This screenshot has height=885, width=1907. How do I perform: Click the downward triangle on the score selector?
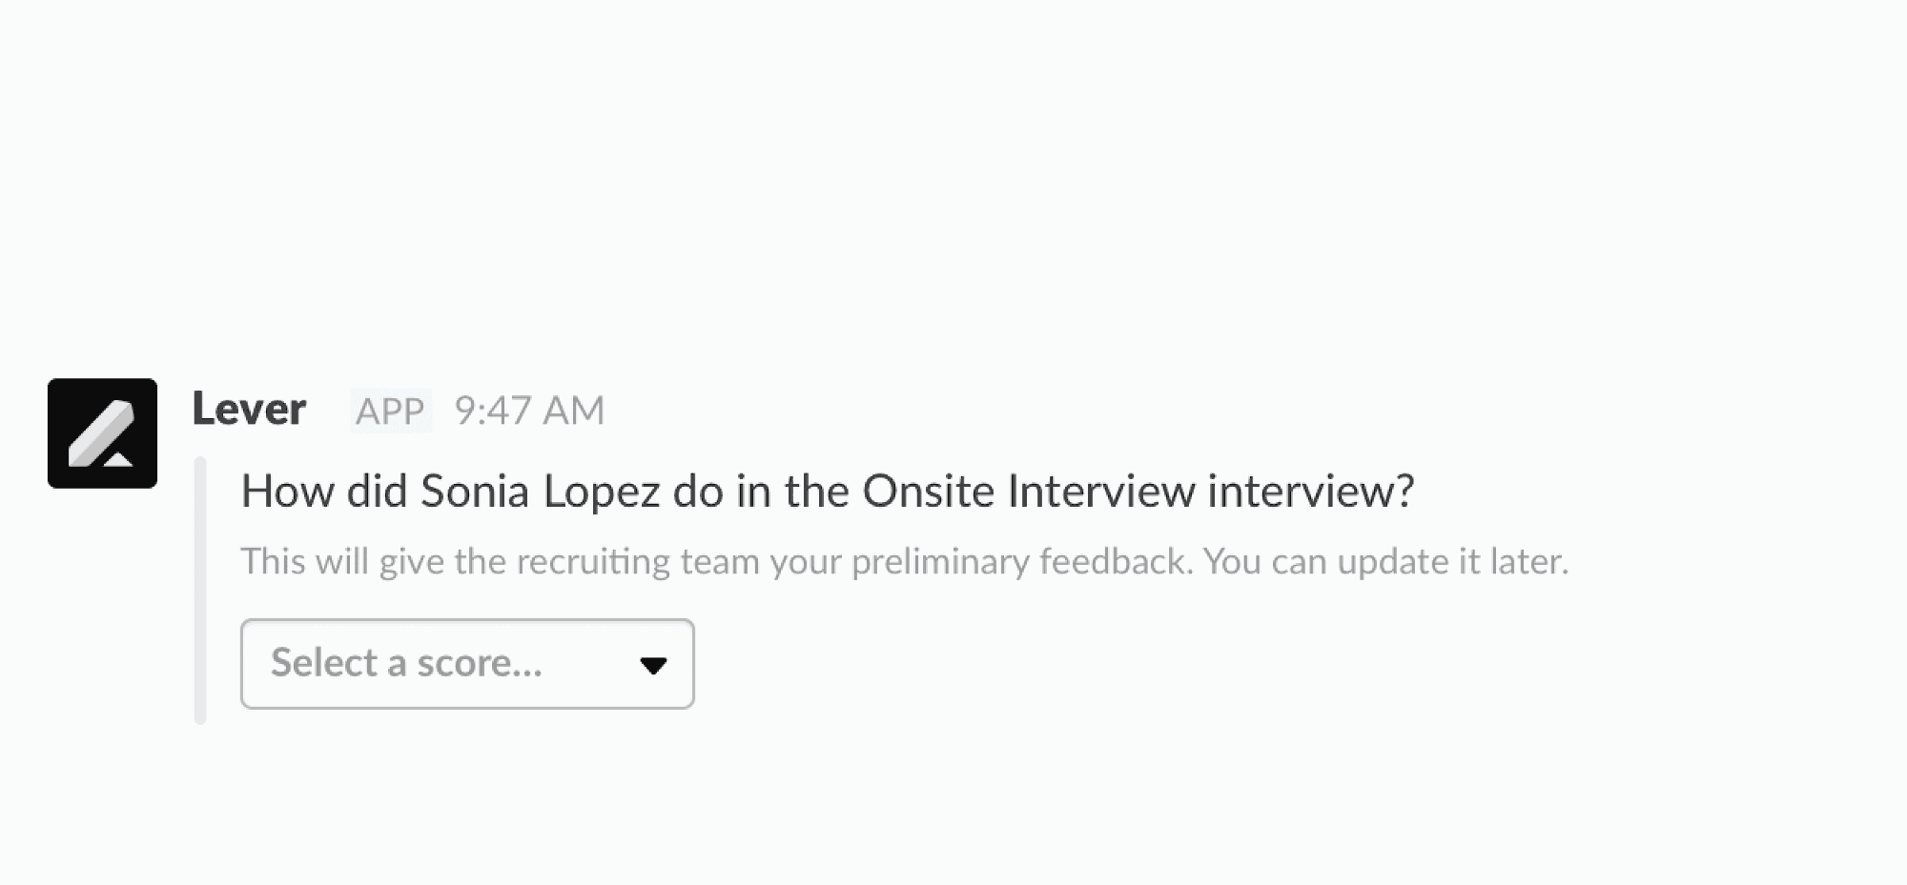pyautogui.click(x=654, y=664)
